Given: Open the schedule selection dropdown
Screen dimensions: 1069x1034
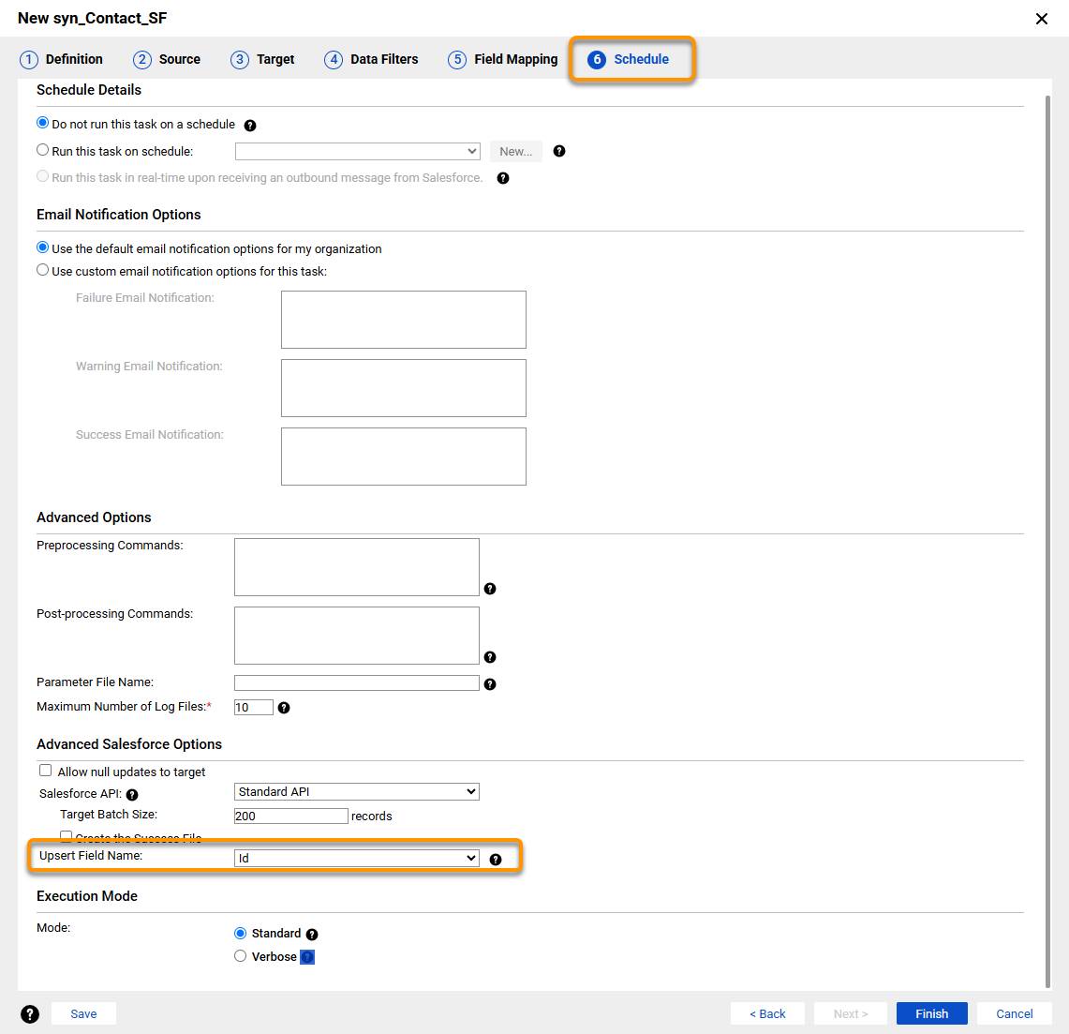Looking at the screenshot, I should click(357, 151).
